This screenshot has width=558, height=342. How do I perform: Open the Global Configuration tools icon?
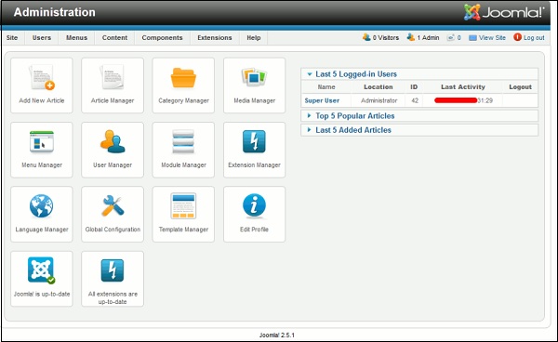tap(113, 205)
